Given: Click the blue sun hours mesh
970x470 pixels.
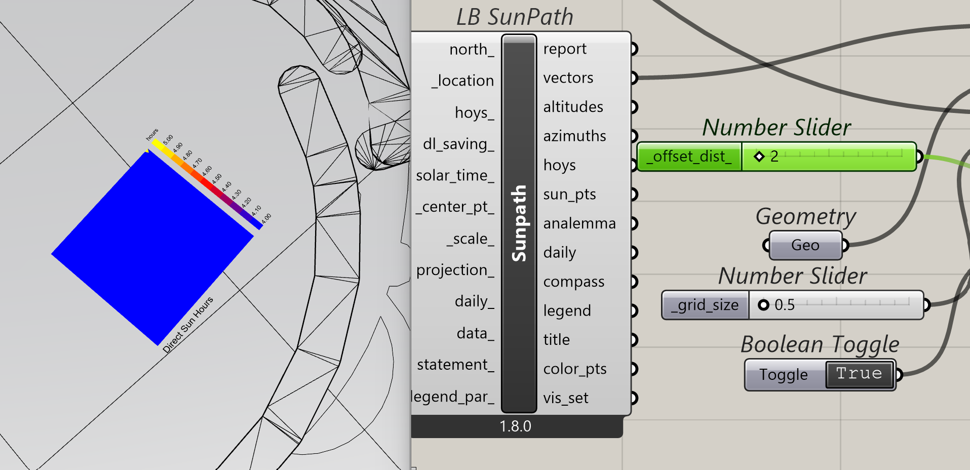Looking at the screenshot, I should pos(152,248).
